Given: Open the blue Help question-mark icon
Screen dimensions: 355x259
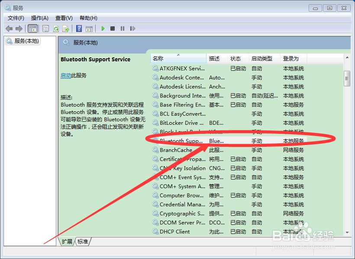Looking at the screenshot, I should coord(79,28).
